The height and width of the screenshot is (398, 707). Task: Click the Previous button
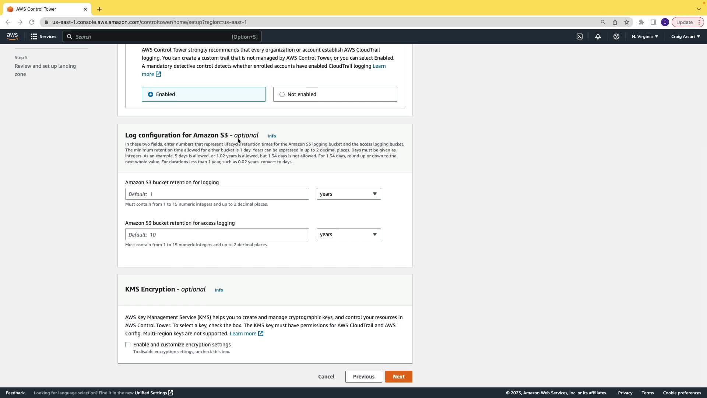(363, 377)
